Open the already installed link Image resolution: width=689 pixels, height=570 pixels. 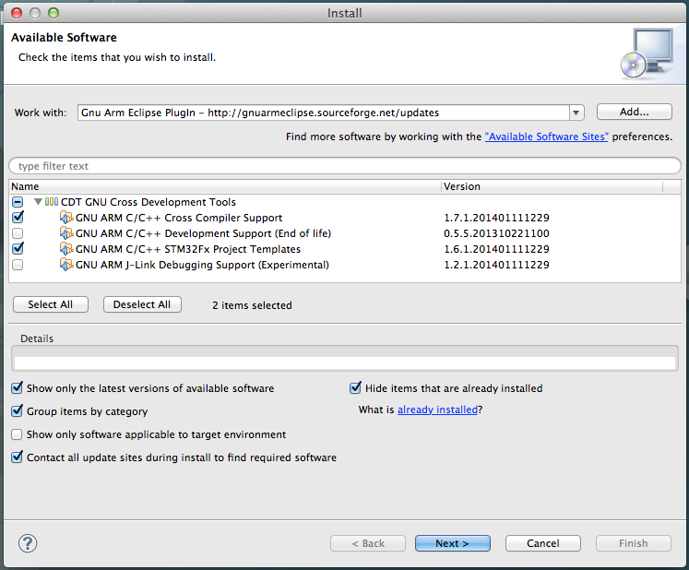coord(437,410)
